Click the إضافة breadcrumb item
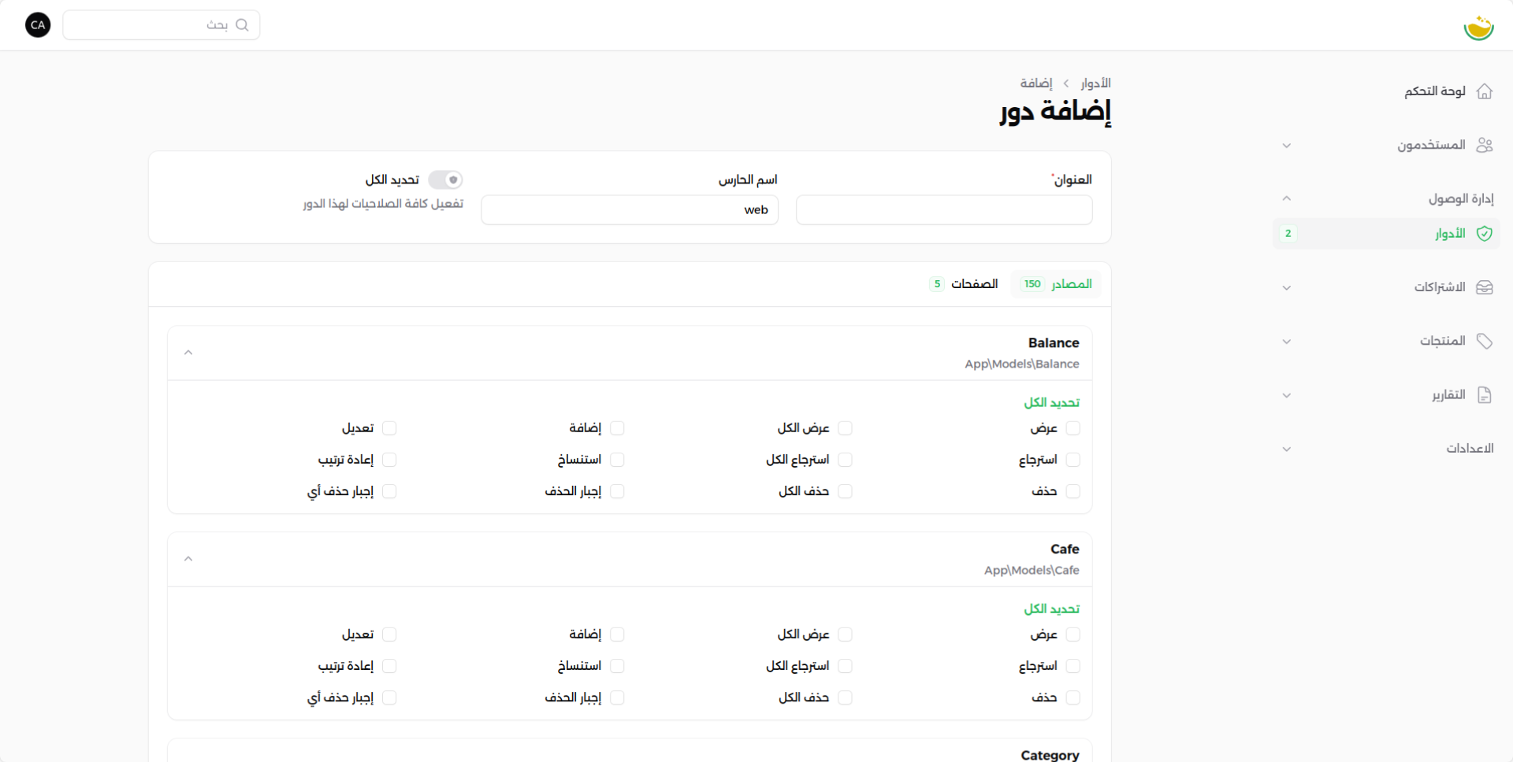The height and width of the screenshot is (762, 1513). tap(1036, 83)
